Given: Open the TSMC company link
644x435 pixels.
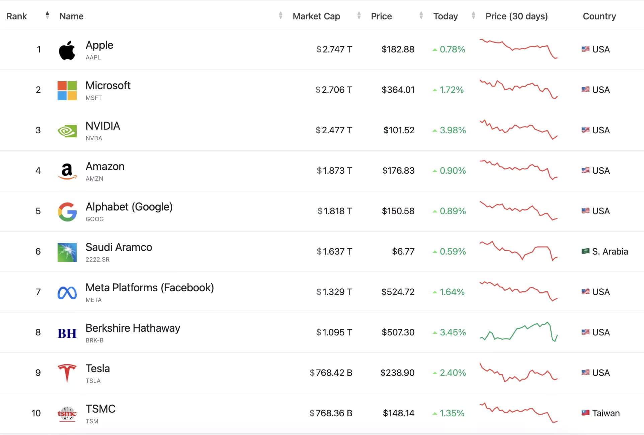Looking at the screenshot, I should [x=100, y=409].
